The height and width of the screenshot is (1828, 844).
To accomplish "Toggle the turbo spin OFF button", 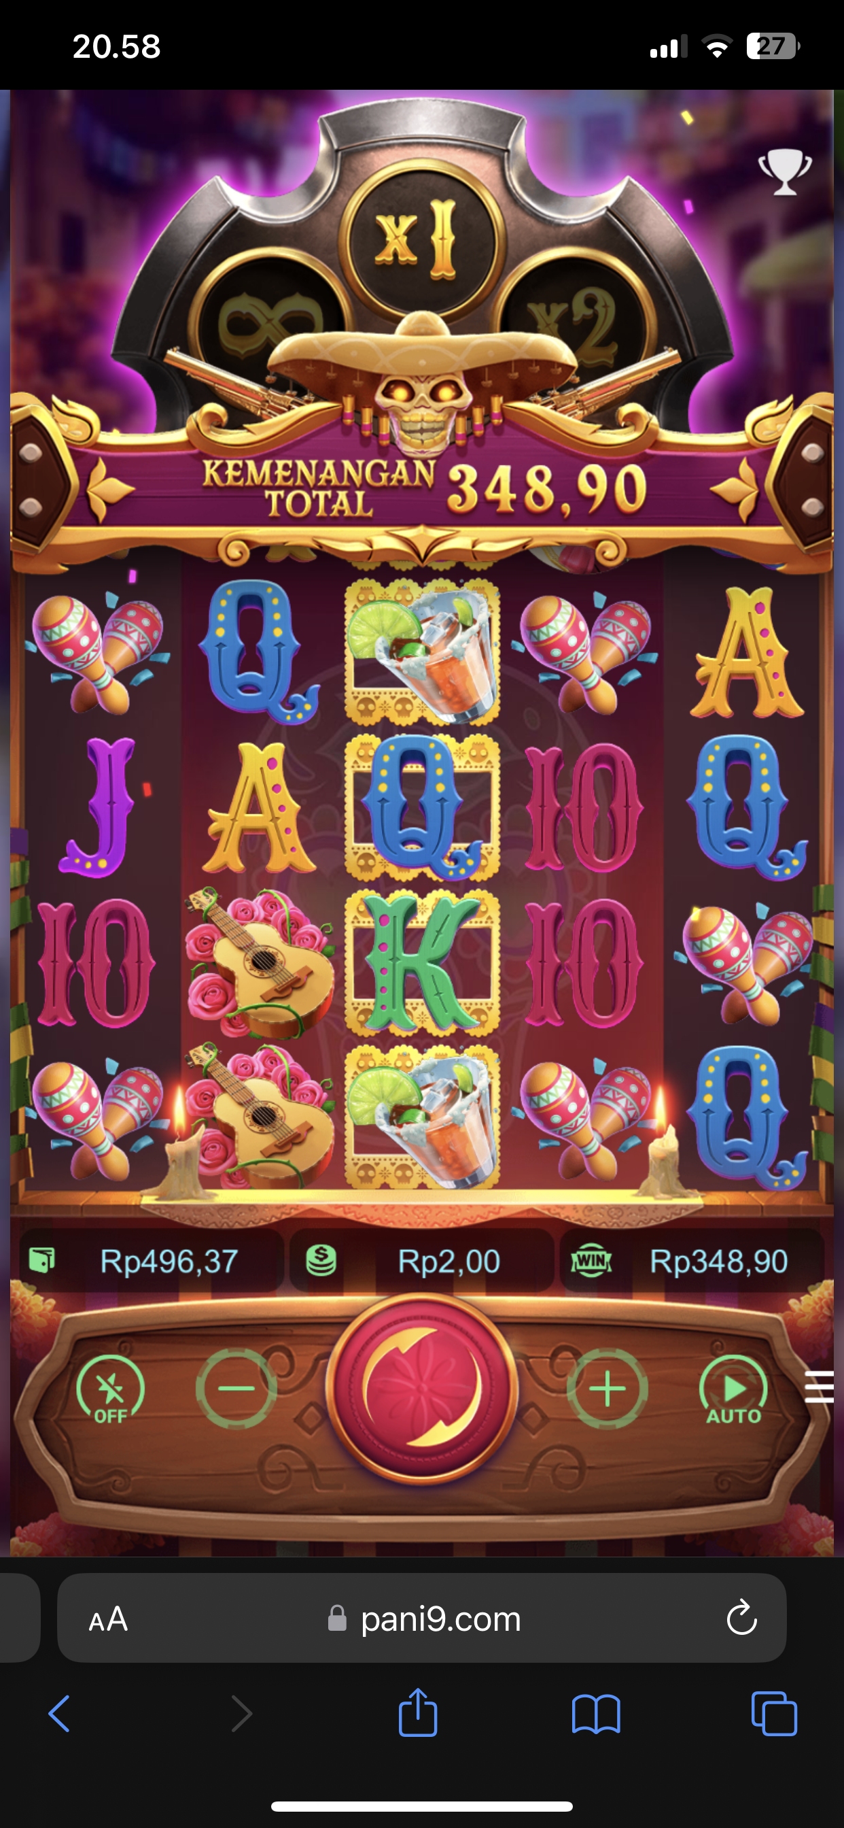I will pyautogui.click(x=110, y=1389).
